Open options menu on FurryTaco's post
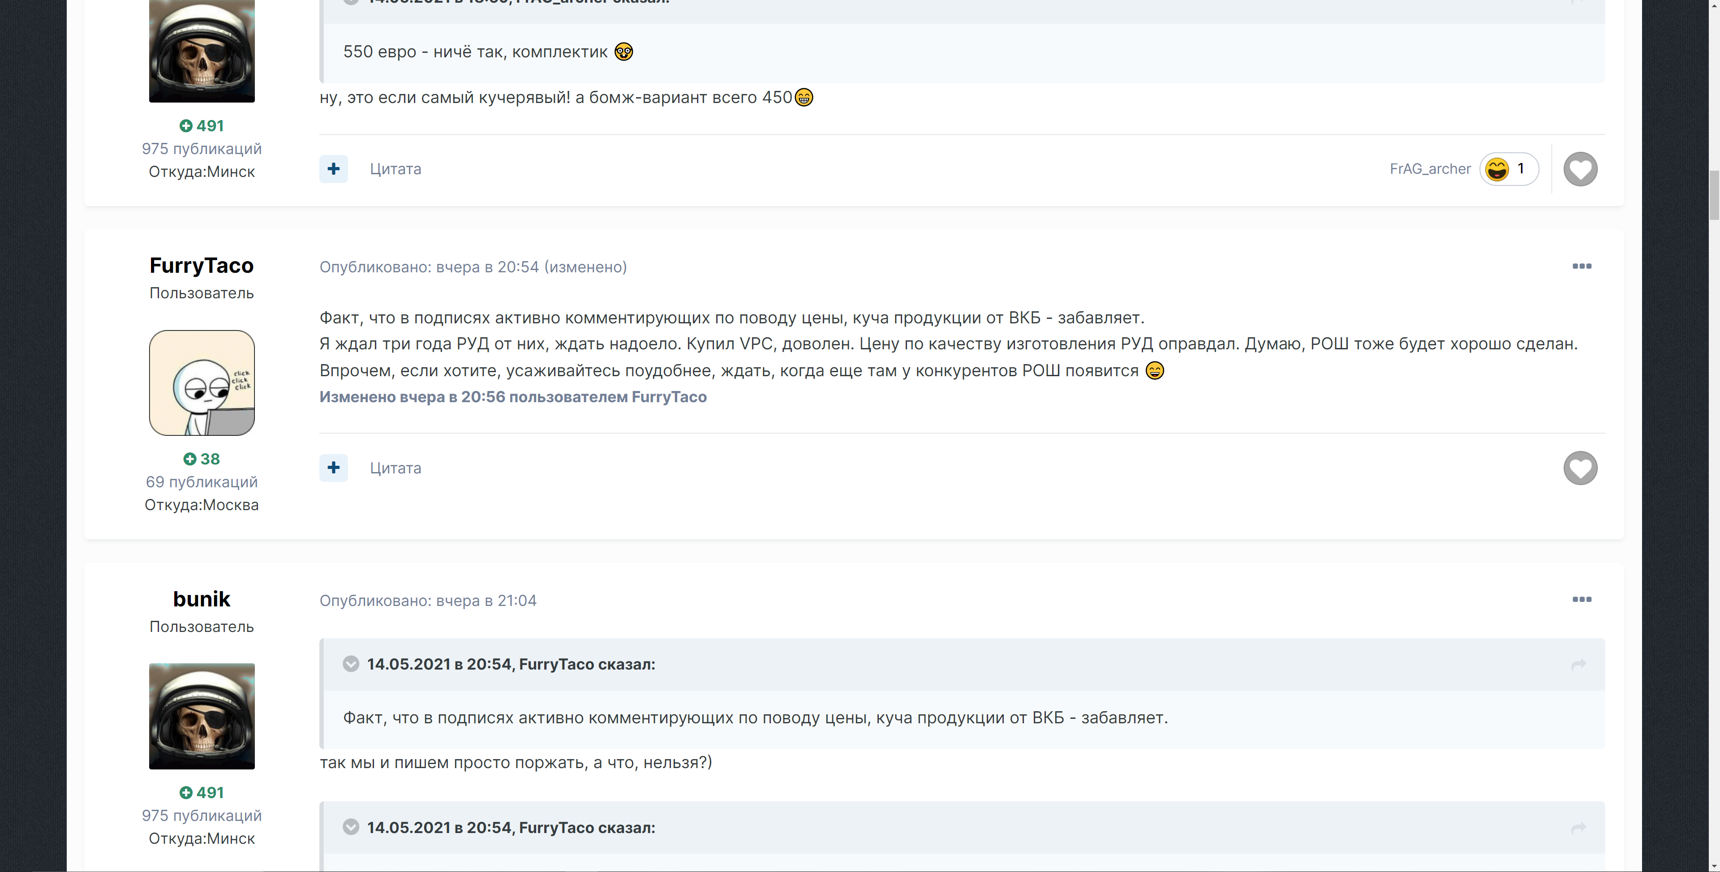The width and height of the screenshot is (1720, 872). (1581, 266)
